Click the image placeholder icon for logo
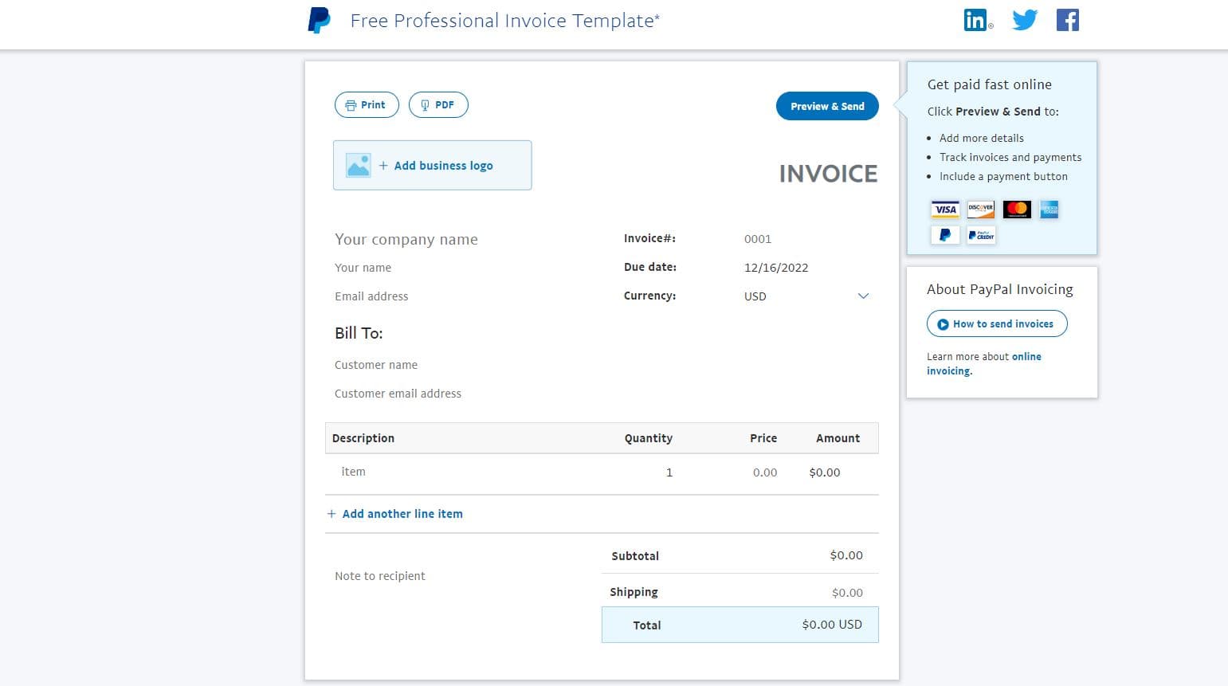 tap(359, 166)
